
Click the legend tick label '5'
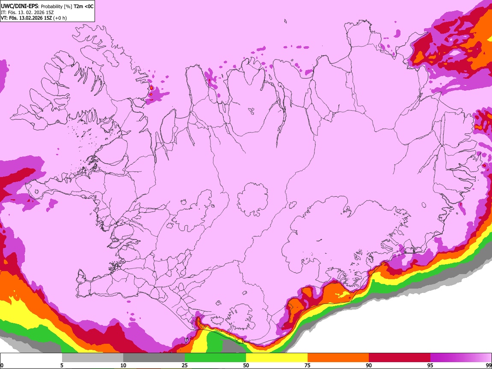(x=62, y=365)
